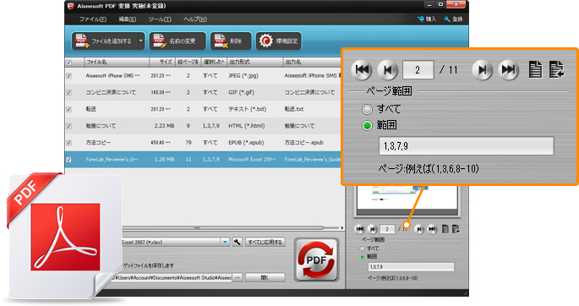Click the page number field showing 2 in callout

coord(418,70)
